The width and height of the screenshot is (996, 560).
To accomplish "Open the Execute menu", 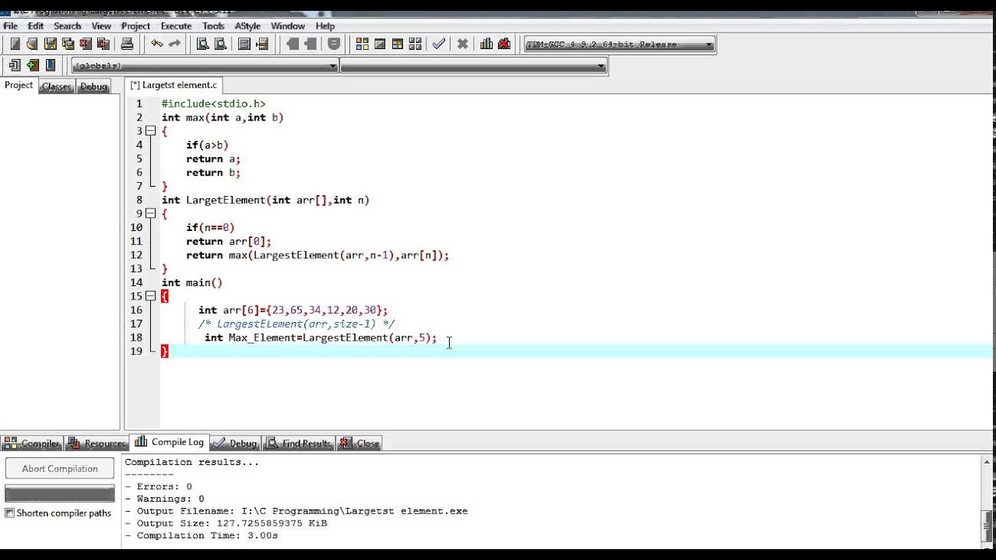I will pos(176,26).
